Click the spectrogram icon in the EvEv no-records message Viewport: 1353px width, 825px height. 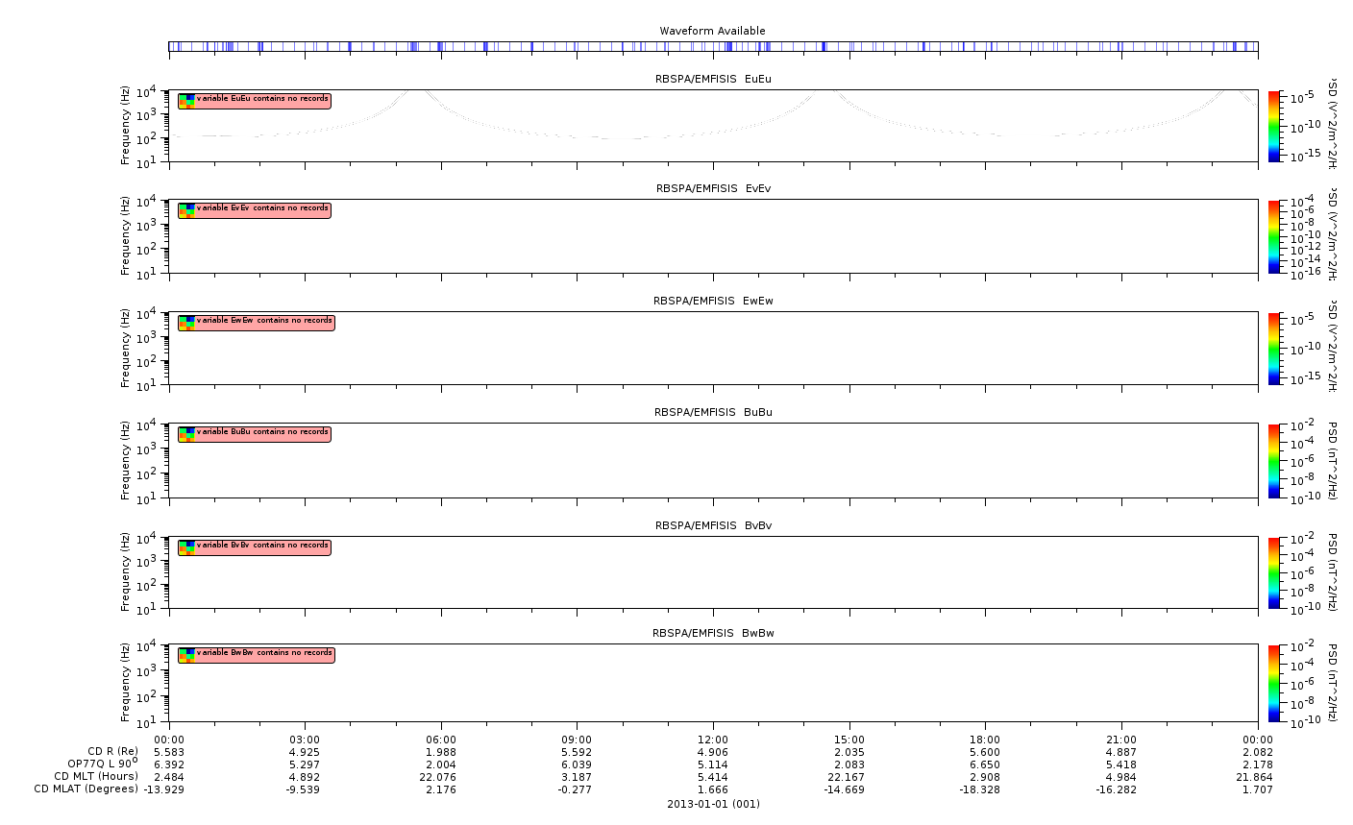(x=186, y=209)
